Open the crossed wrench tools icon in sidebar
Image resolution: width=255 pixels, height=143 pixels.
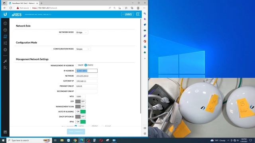coord(5,68)
